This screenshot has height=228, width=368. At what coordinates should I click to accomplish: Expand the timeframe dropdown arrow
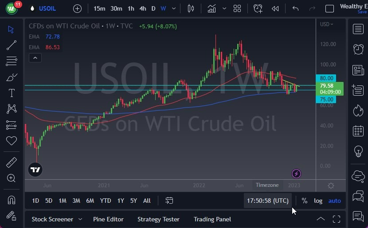[x=174, y=9]
